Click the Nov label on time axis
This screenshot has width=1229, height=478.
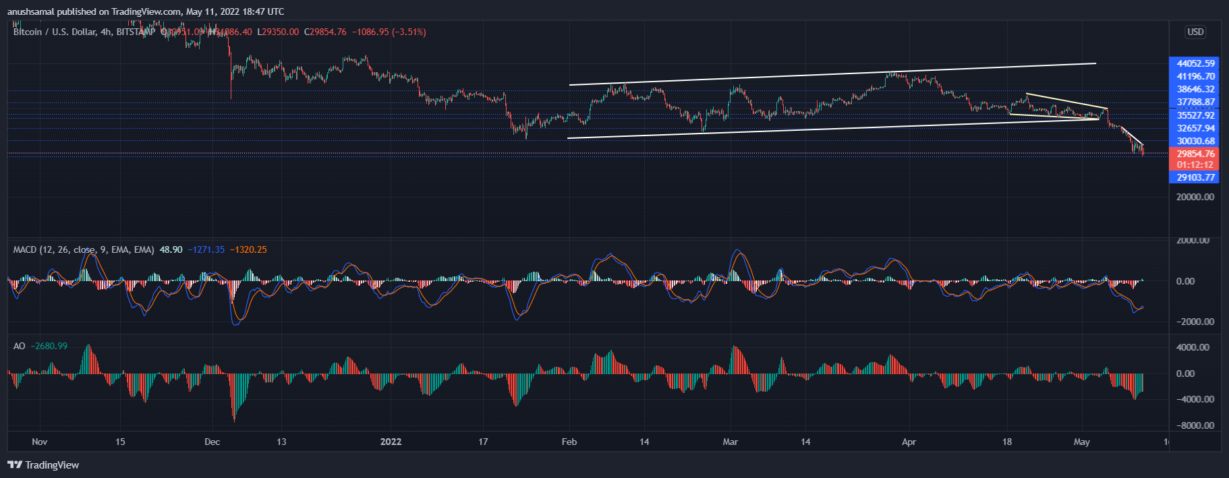click(40, 442)
